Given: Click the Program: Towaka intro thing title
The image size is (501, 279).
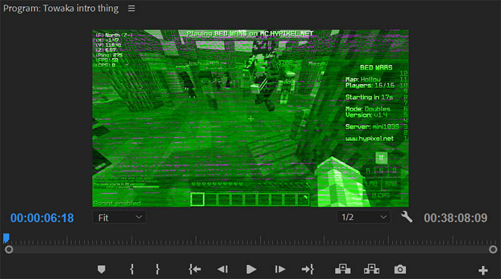Looking at the screenshot, I should click(61, 8).
